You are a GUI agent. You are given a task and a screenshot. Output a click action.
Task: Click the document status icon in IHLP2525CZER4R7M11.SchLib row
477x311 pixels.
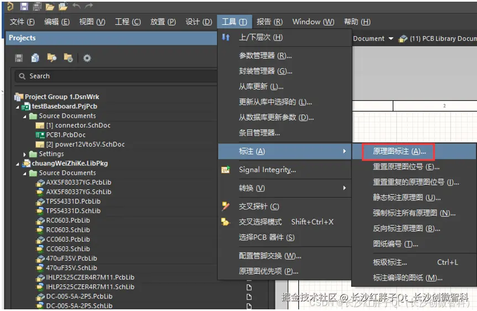249,287
